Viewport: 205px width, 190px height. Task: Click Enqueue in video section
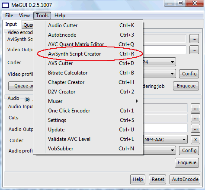[x=186, y=86]
